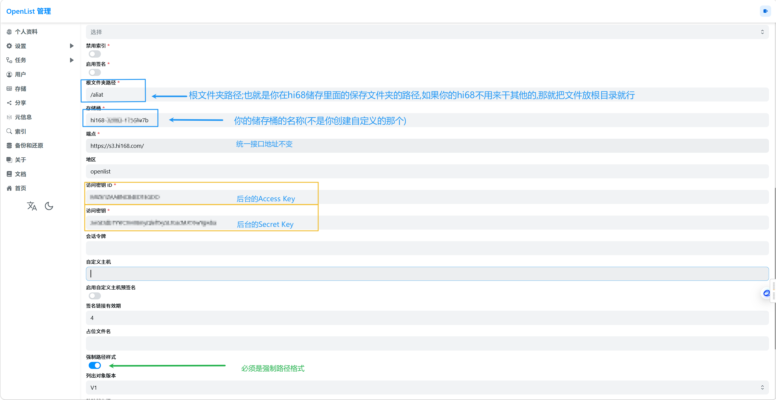Screen dimensions: 776x400
Task: Click the home icon beside 首页
Action: coord(9,188)
